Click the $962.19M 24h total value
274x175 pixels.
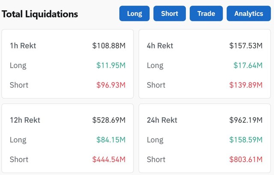point(246,120)
